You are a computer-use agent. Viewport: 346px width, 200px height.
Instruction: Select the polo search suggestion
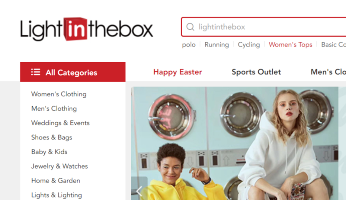188,45
